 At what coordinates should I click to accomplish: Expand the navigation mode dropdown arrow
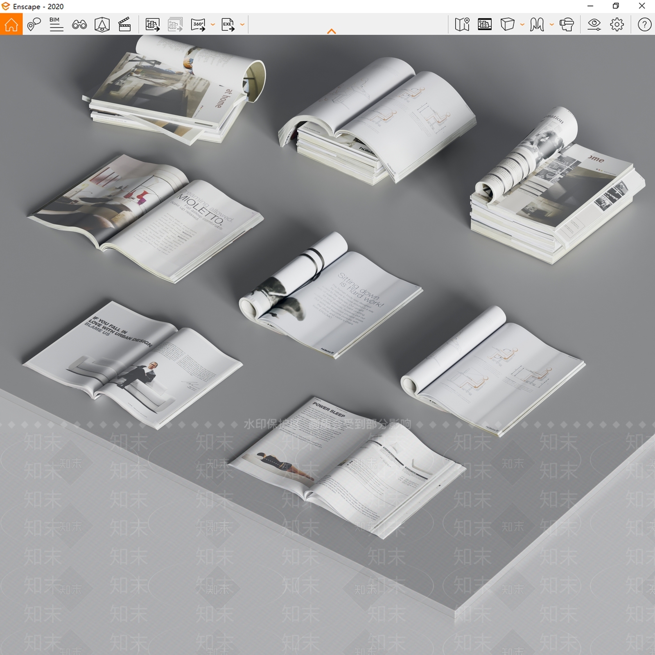[551, 25]
